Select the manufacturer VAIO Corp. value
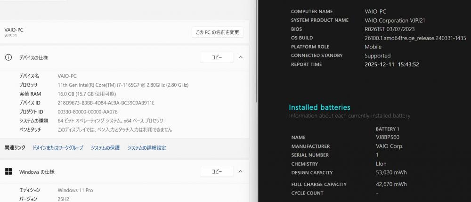471x202 pixels. coord(390,146)
